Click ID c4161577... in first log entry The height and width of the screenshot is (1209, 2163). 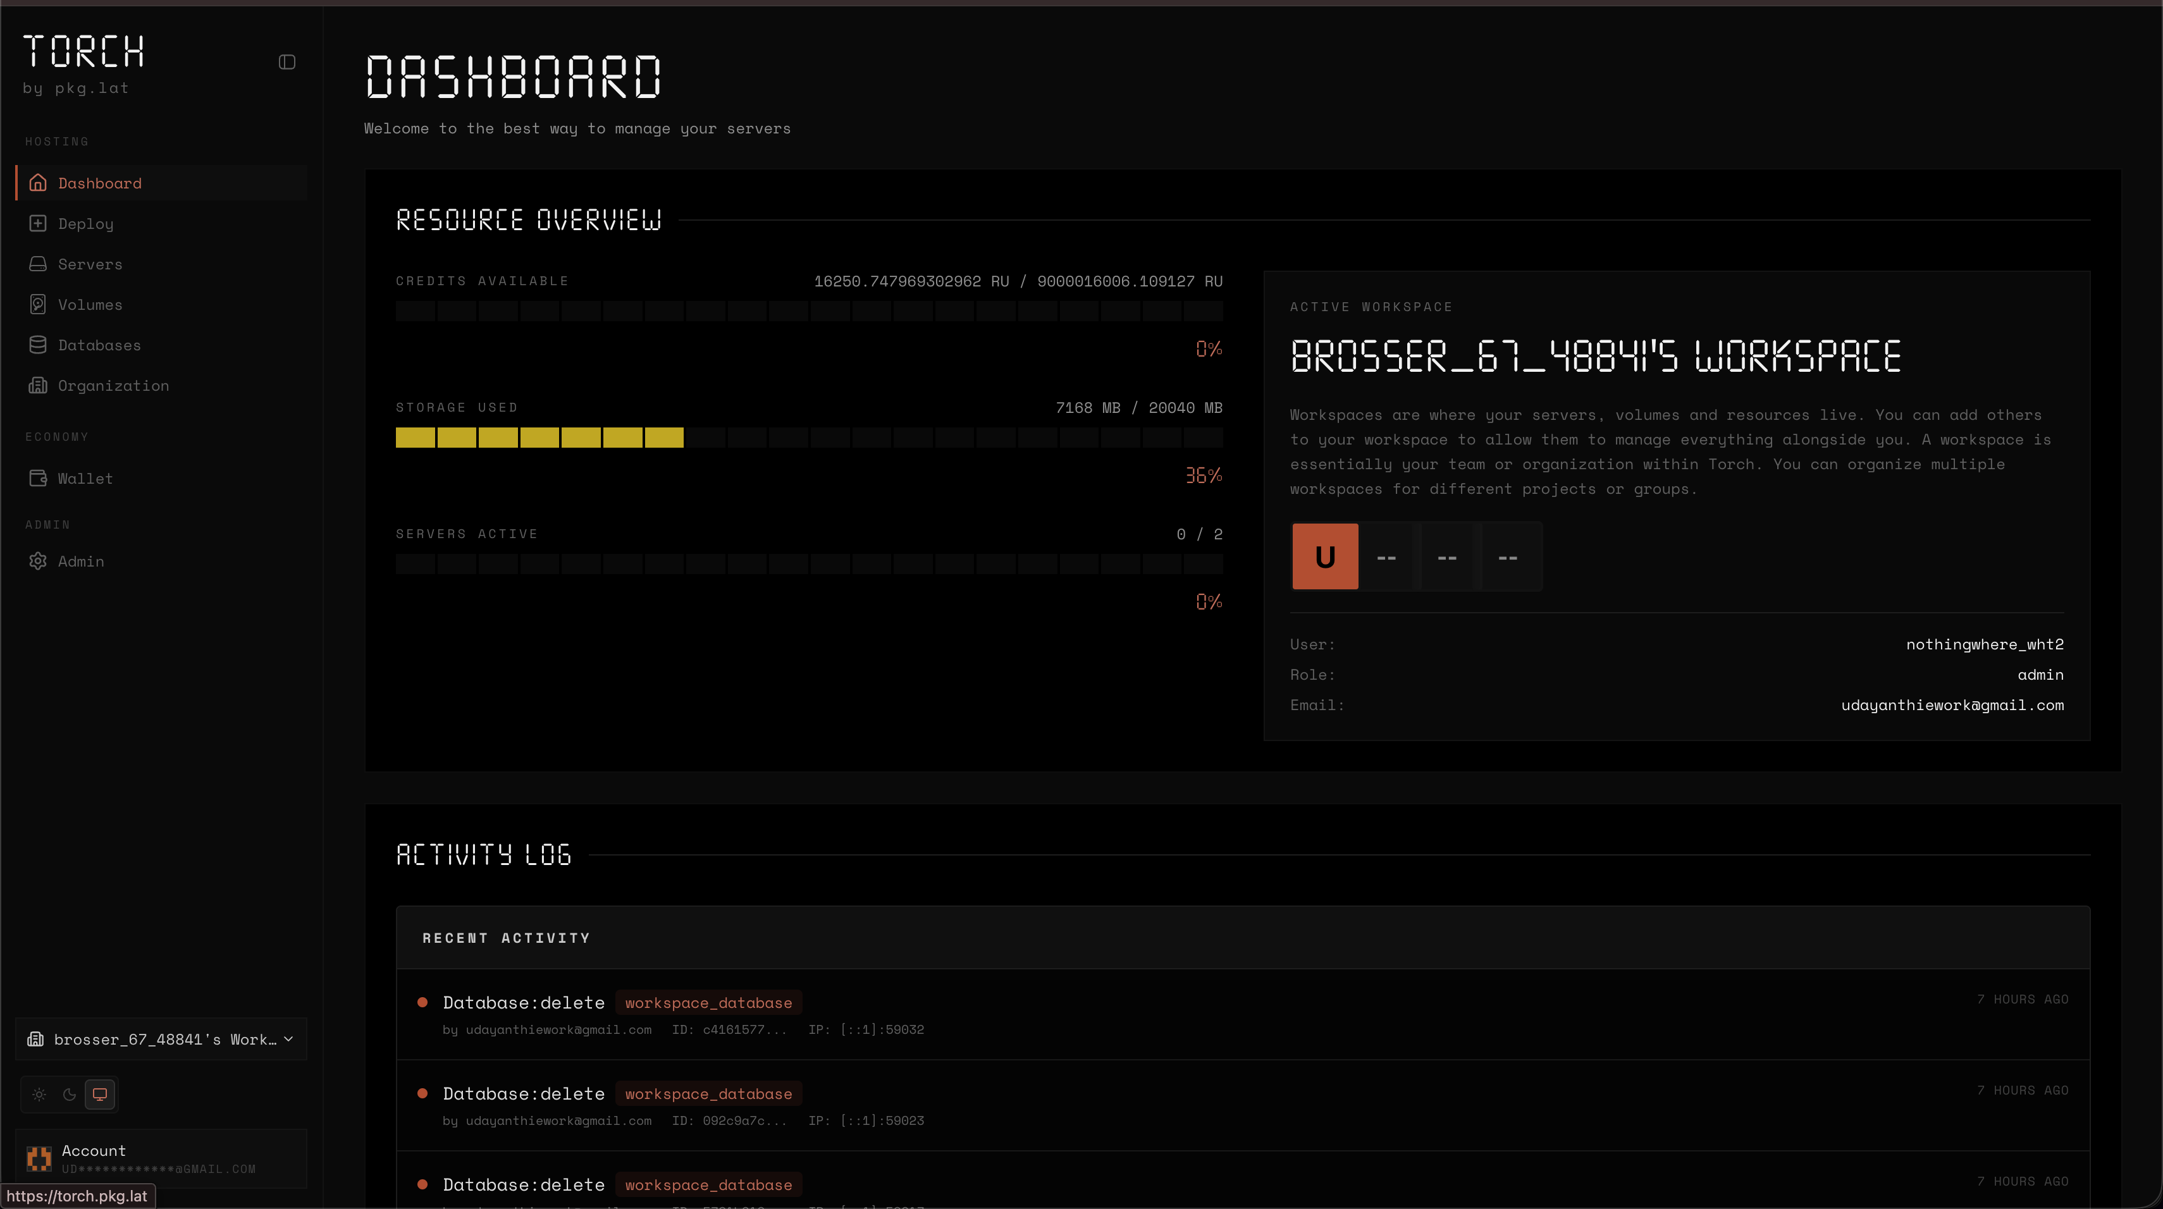point(730,1029)
